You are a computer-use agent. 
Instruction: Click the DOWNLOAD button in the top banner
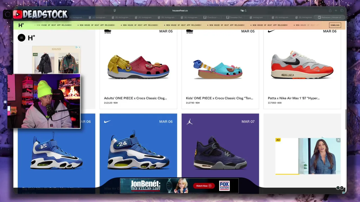pyautogui.click(x=335, y=25)
